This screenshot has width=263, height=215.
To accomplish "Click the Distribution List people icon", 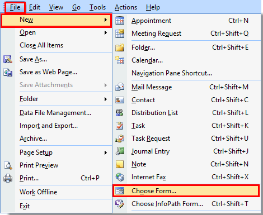I will 120,113.
